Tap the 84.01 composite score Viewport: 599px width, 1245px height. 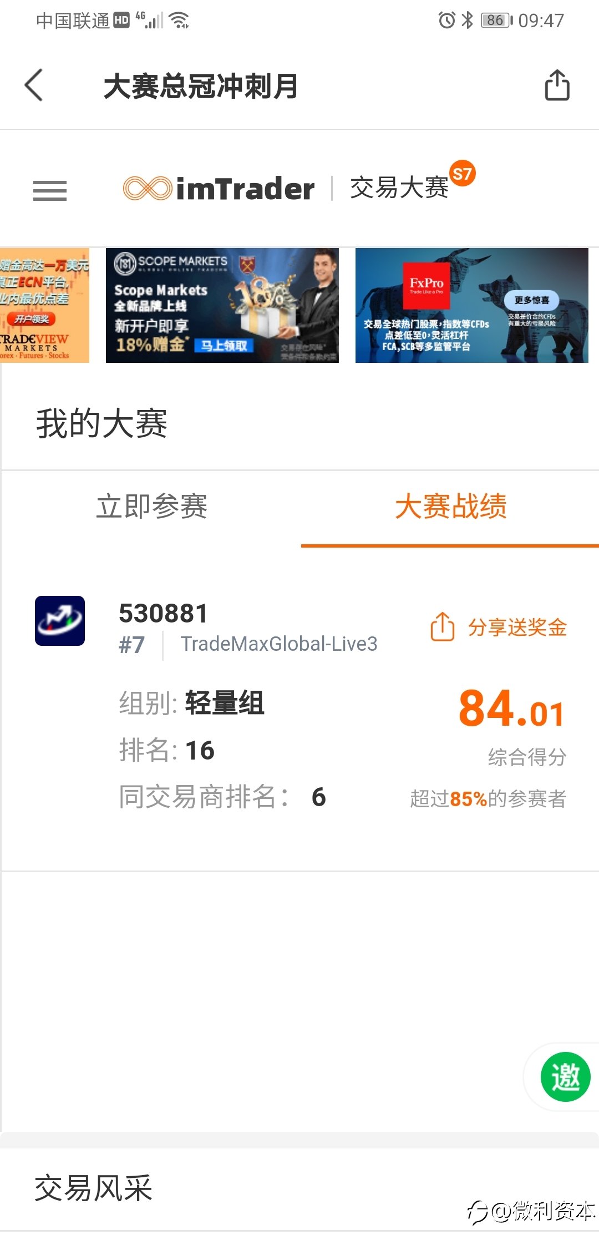pyautogui.click(x=511, y=708)
